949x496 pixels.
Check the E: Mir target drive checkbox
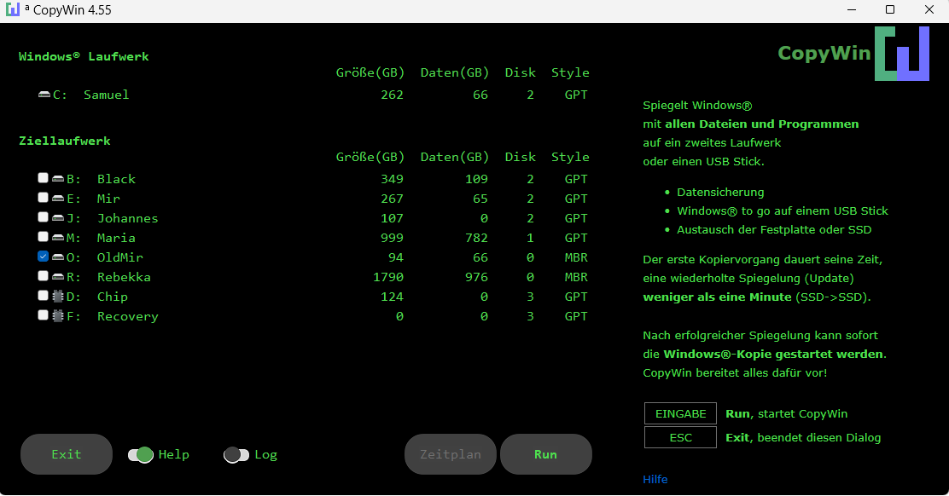click(43, 198)
